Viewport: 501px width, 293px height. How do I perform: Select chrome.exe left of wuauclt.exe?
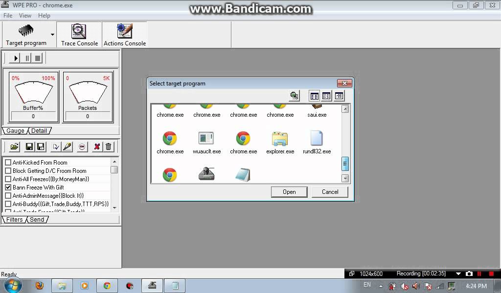tap(170, 143)
